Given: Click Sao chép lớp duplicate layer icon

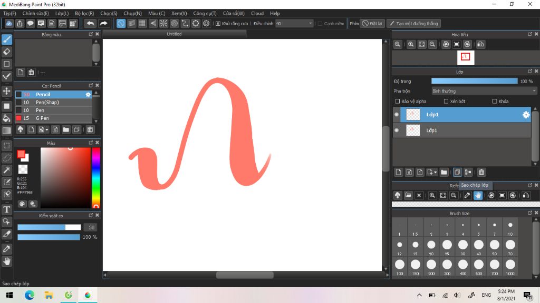Looking at the screenshot, I should [x=457, y=172].
